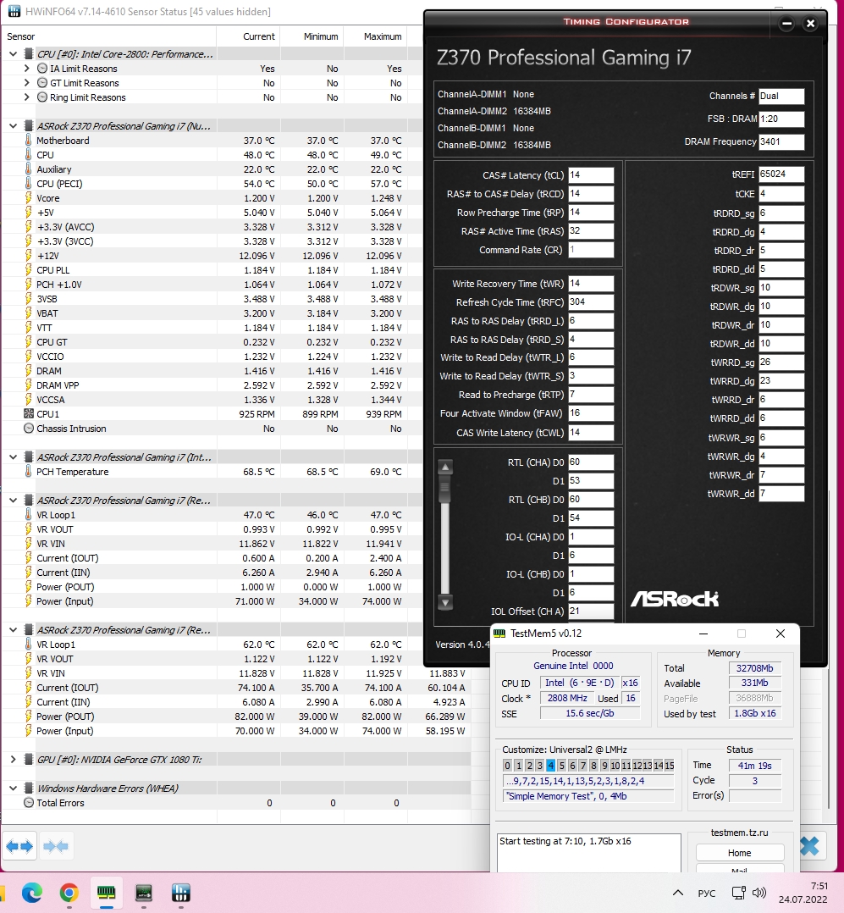Click the Home button in TestMem5
This screenshot has height=913, width=844.
click(739, 852)
